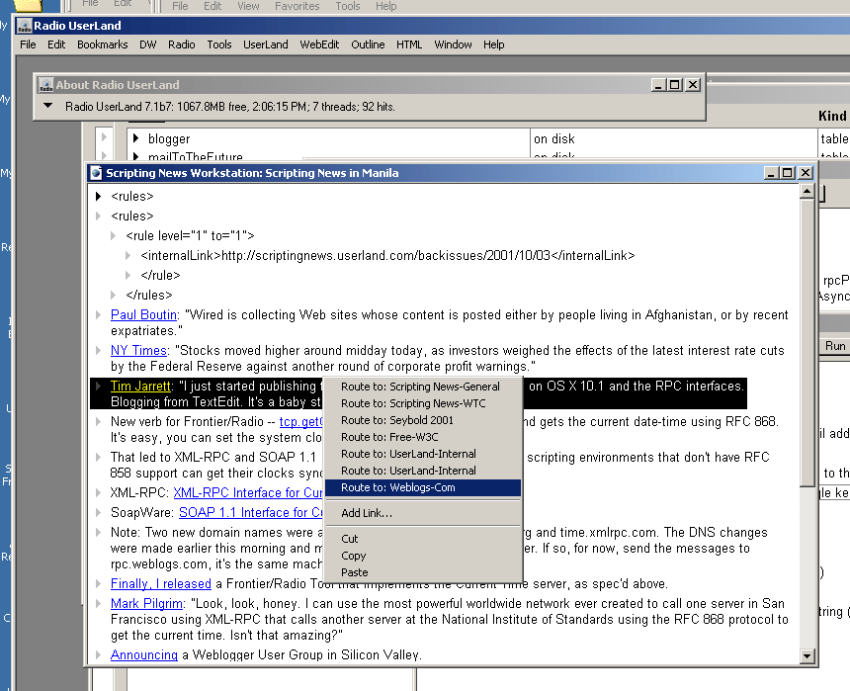Click the About Radio UserLand window icon
This screenshot has height=691, width=850.
pos(44,85)
